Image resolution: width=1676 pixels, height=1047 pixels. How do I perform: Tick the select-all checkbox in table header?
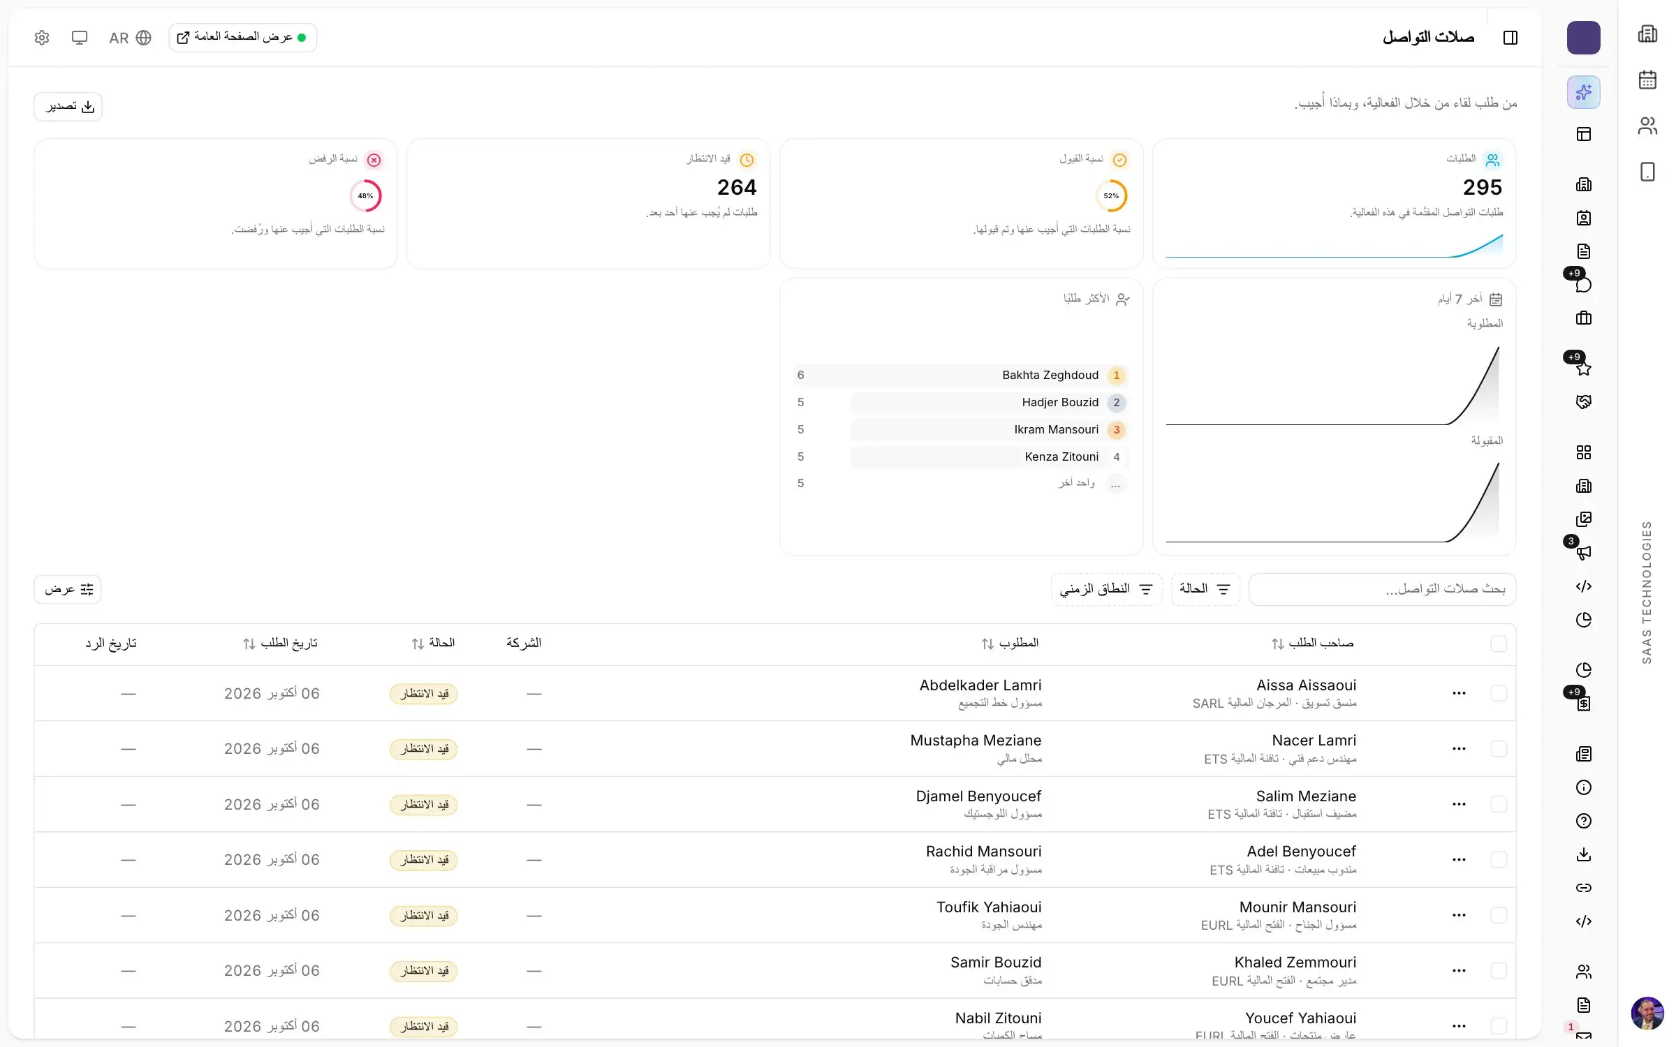click(x=1498, y=644)
